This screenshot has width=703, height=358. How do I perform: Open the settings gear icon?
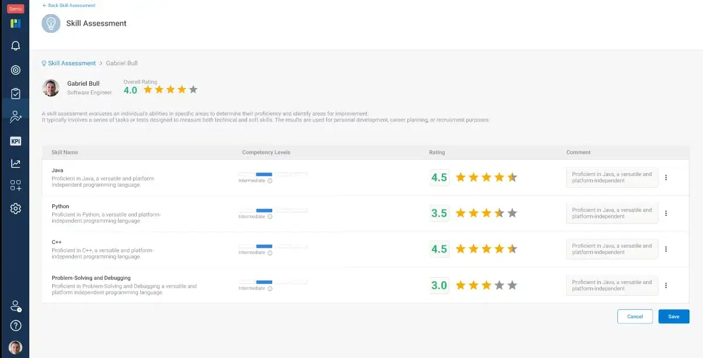click(16, 208)
